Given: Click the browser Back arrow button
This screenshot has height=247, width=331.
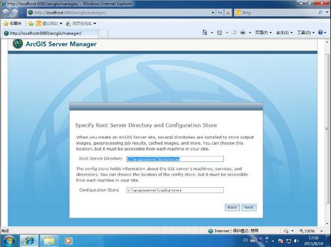Looking at the screenshot, I should (5, 12).
